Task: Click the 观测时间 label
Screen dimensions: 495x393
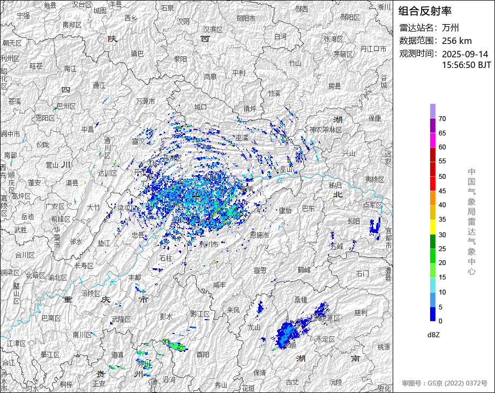Action: tap(418, 54)
